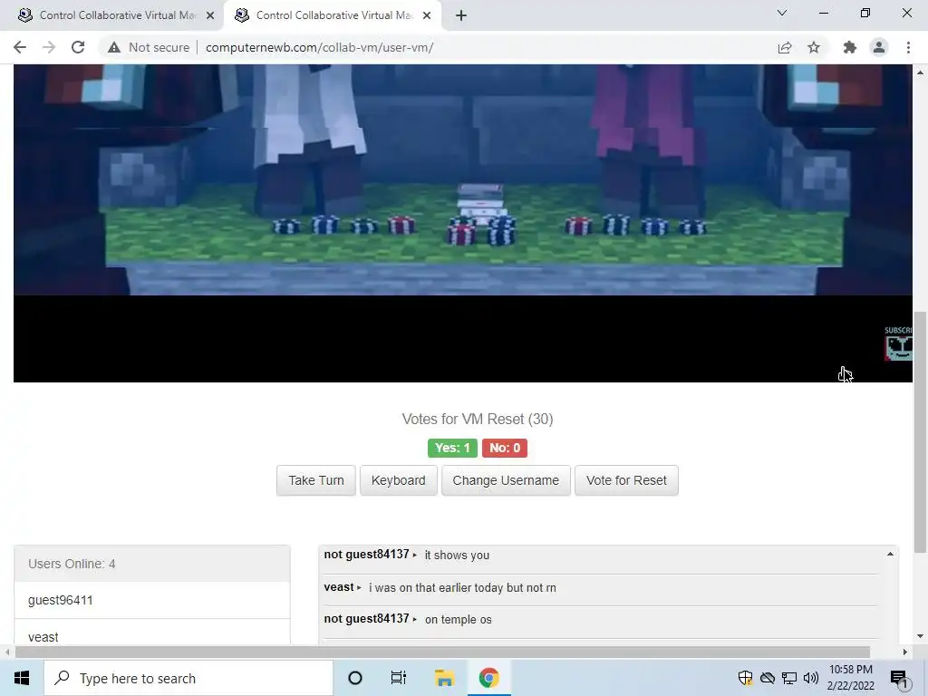Viewport: 928px width, 696px height.
Task: Open File Explorer from the taskbar
Action: click(x=444, y=678)
